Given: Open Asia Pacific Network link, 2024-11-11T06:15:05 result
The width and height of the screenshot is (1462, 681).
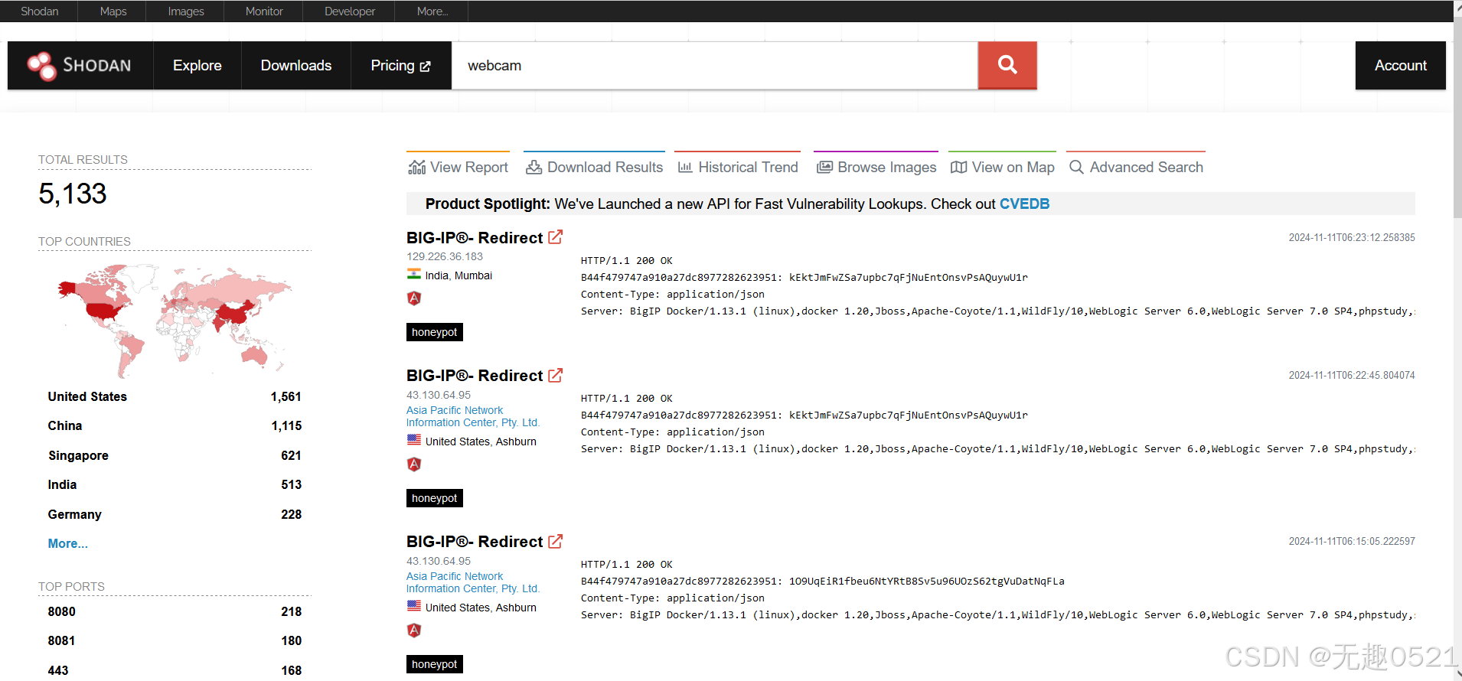Looking at the screenshot, I should [x=472, y=582].
